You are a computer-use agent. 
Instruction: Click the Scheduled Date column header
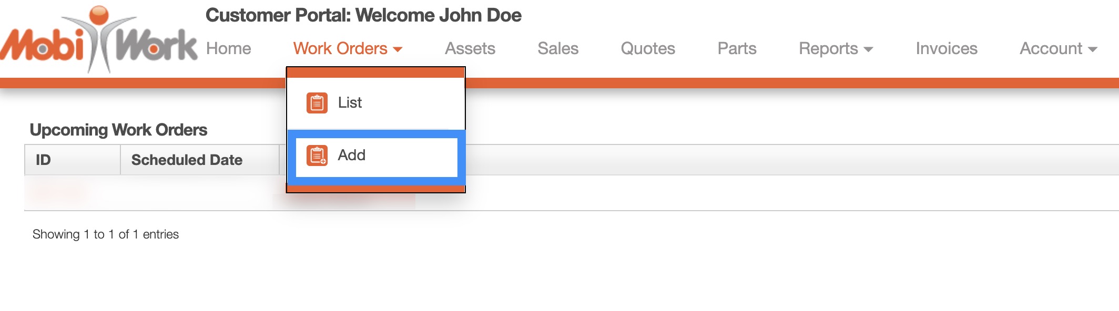click(188, 160)
